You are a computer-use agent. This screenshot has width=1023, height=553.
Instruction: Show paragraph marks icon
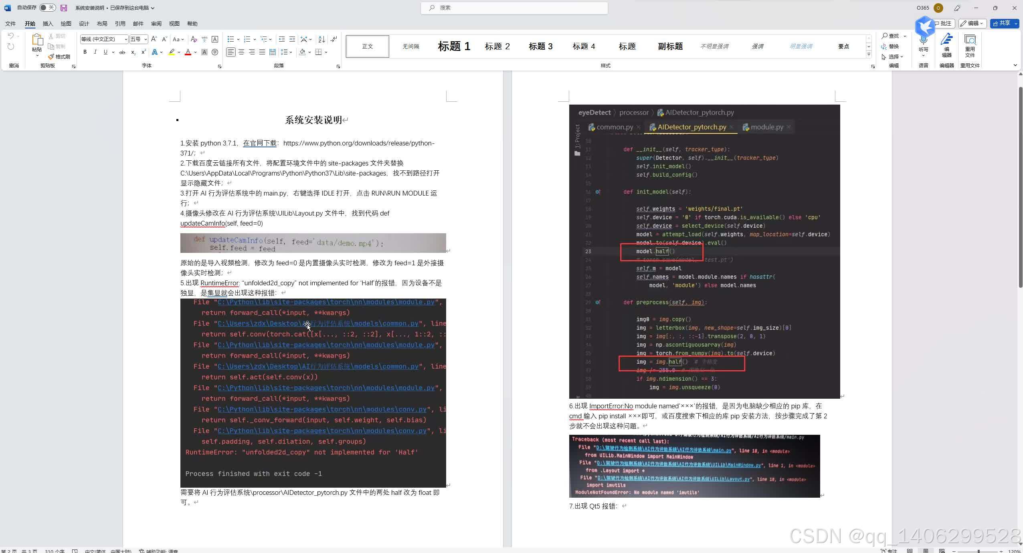334,39
